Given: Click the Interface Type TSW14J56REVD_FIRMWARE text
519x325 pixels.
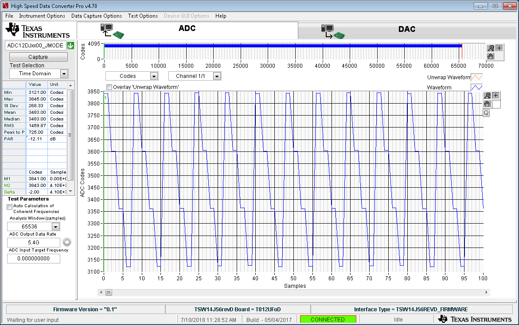Looking at the screenshot, I should (x=411, y=310).
